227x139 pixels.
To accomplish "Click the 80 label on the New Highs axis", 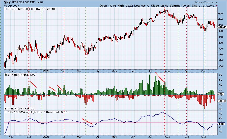I will [x=220, y=75].
